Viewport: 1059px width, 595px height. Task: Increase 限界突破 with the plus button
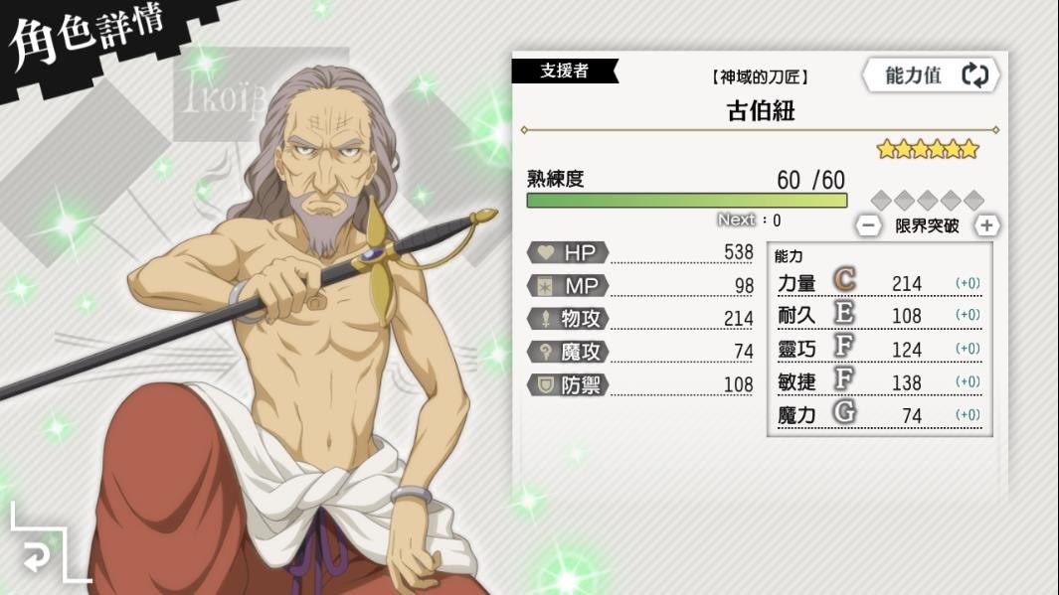pyautogui.click(x=986, y=225)
